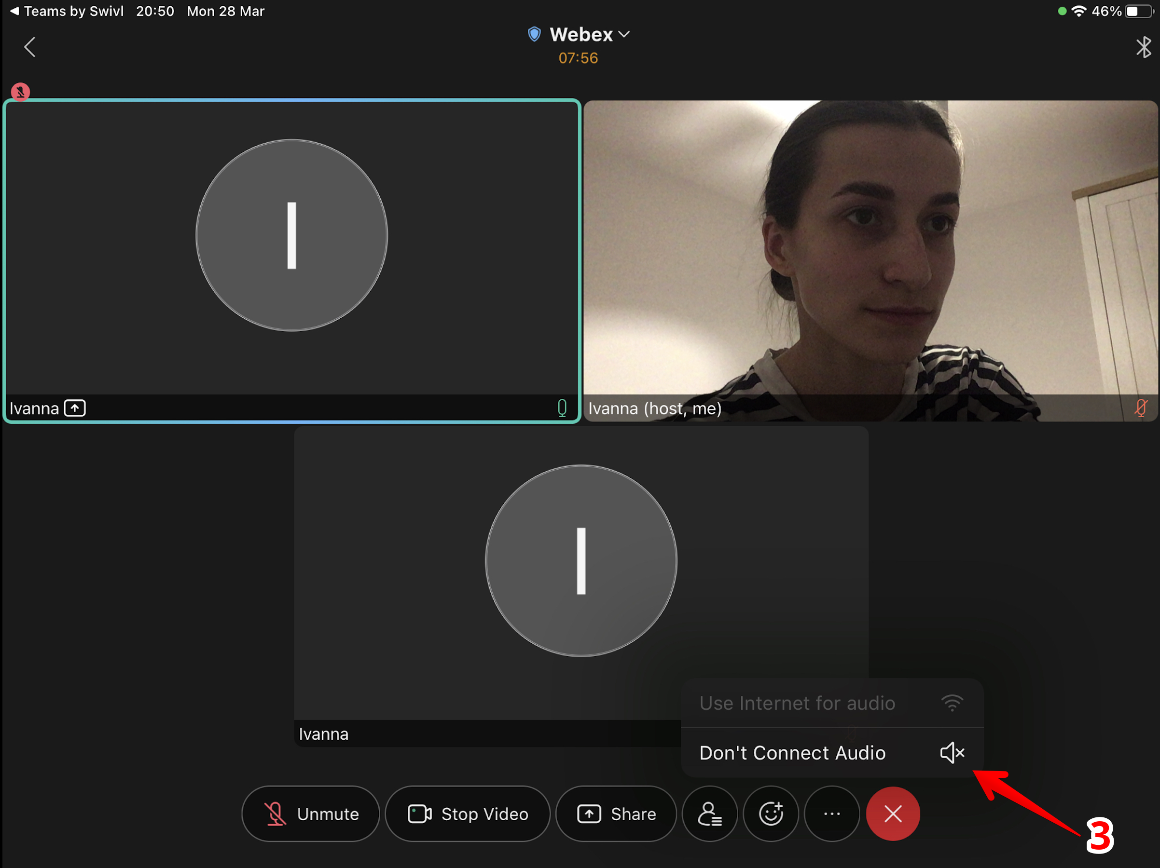This screenshot has width=1160, height=868.
Task: Unmute the microphone
Action: (x=310, y=814)
